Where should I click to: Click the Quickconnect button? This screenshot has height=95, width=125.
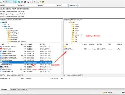tap(73, 6)
